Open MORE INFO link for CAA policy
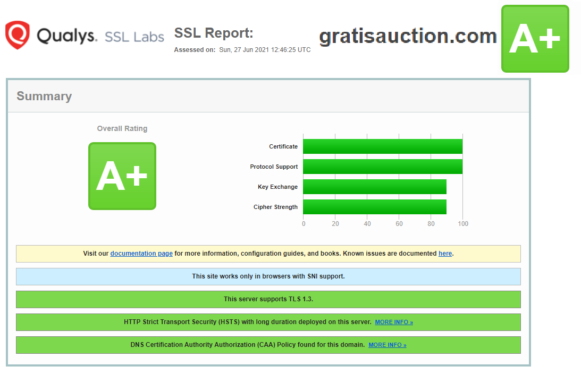The image size is (581, 375). point(387,345)
